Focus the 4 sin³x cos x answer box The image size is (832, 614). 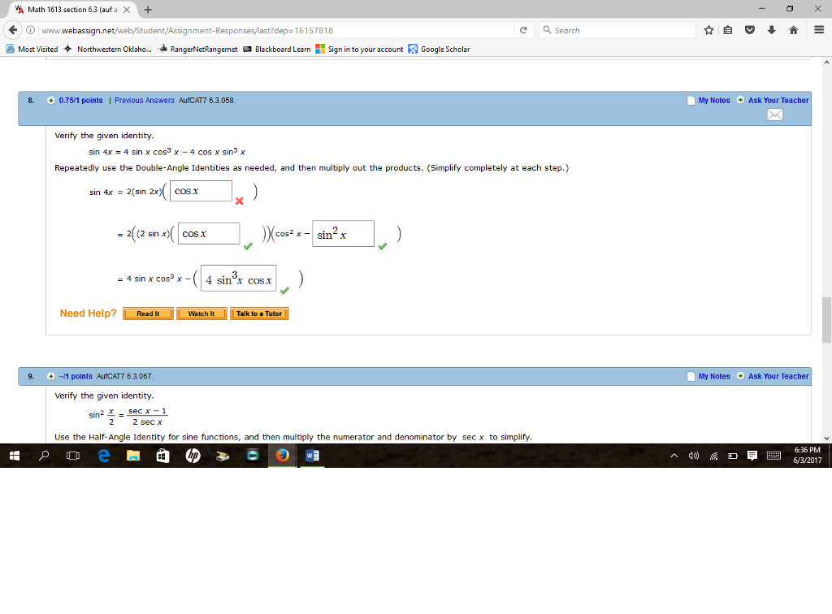[238, 279]
